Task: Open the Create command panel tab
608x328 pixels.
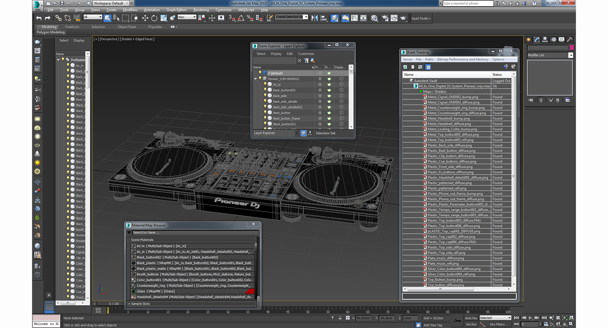Action: click(x=529, y=40)
